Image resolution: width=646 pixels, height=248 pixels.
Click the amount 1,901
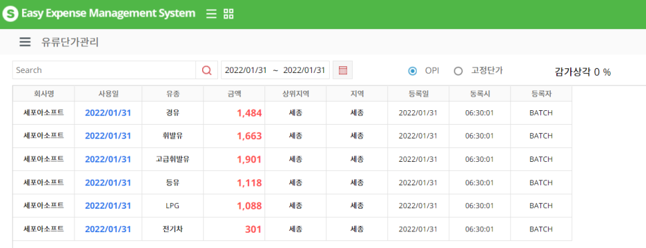[x=249, y=159]
